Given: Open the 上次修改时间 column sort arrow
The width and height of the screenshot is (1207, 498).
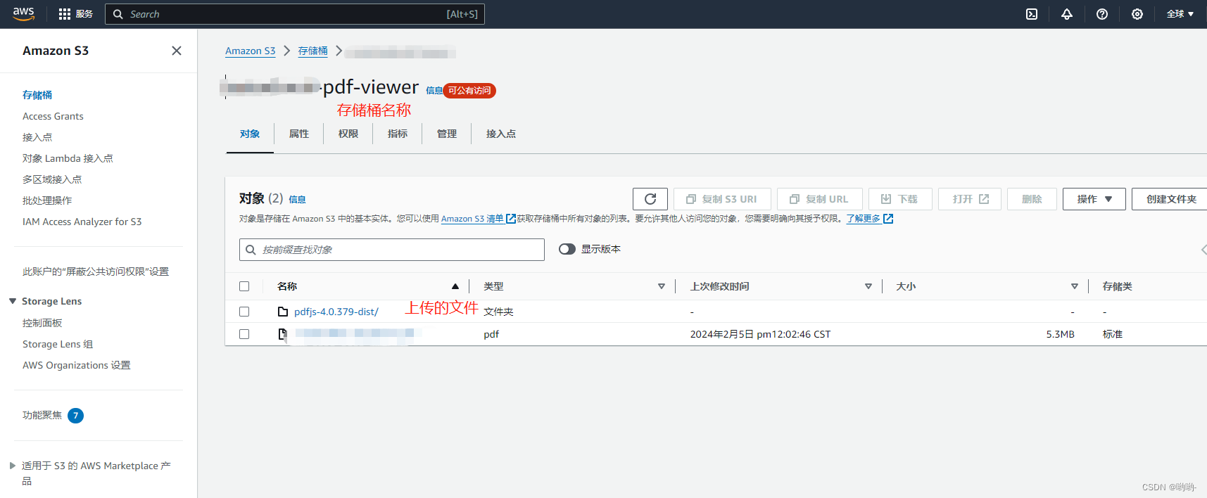Looking at the screenshot, I should 868,286.
